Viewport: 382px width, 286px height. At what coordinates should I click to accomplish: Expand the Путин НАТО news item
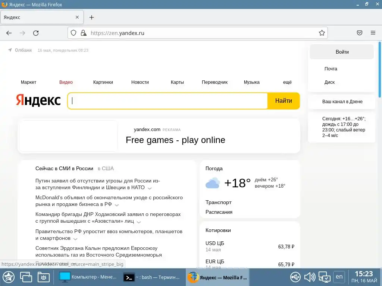pos(150,188)
